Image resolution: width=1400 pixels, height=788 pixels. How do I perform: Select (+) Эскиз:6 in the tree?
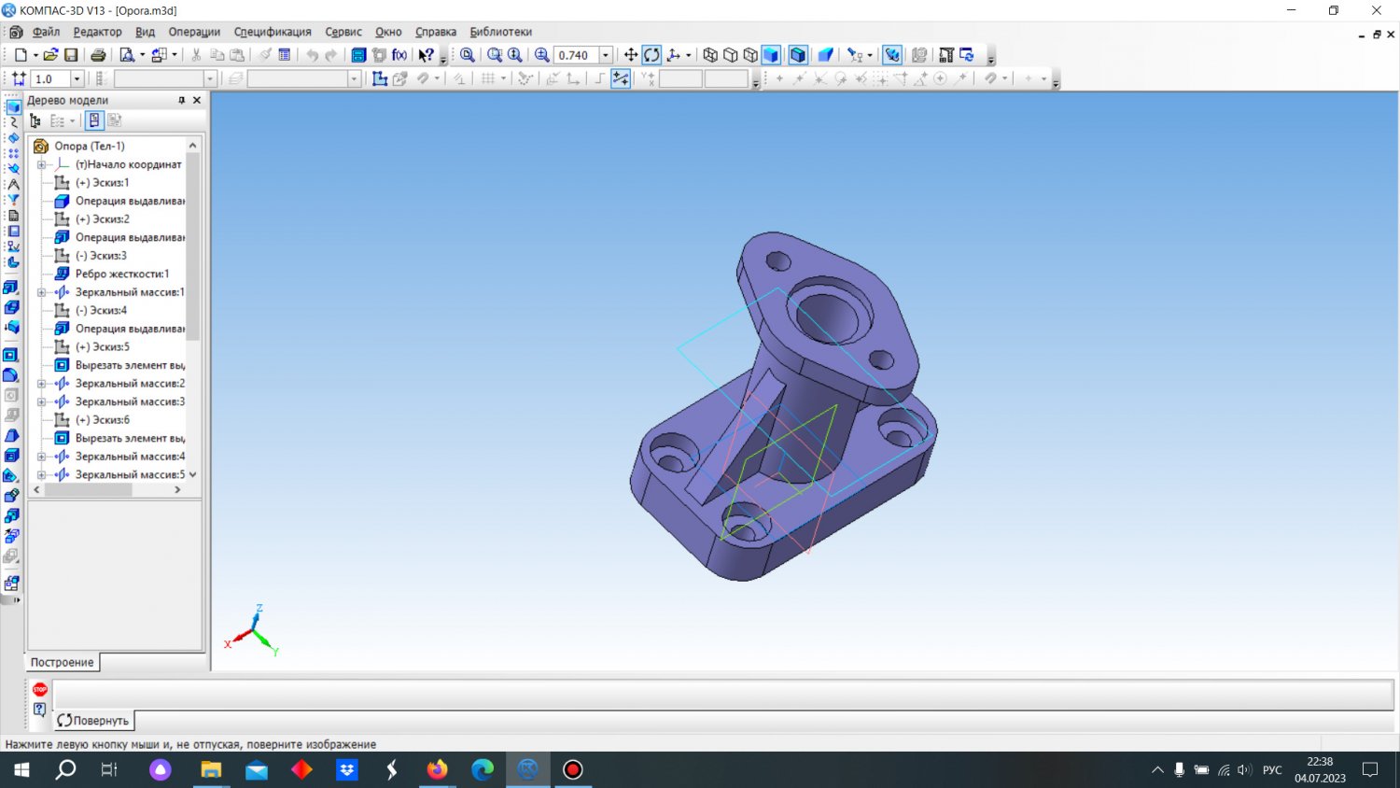click(x=103, y=420)
